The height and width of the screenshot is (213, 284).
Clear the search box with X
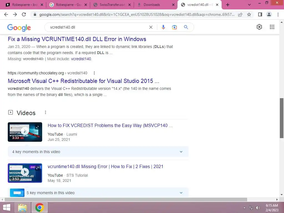click(151, 27)
